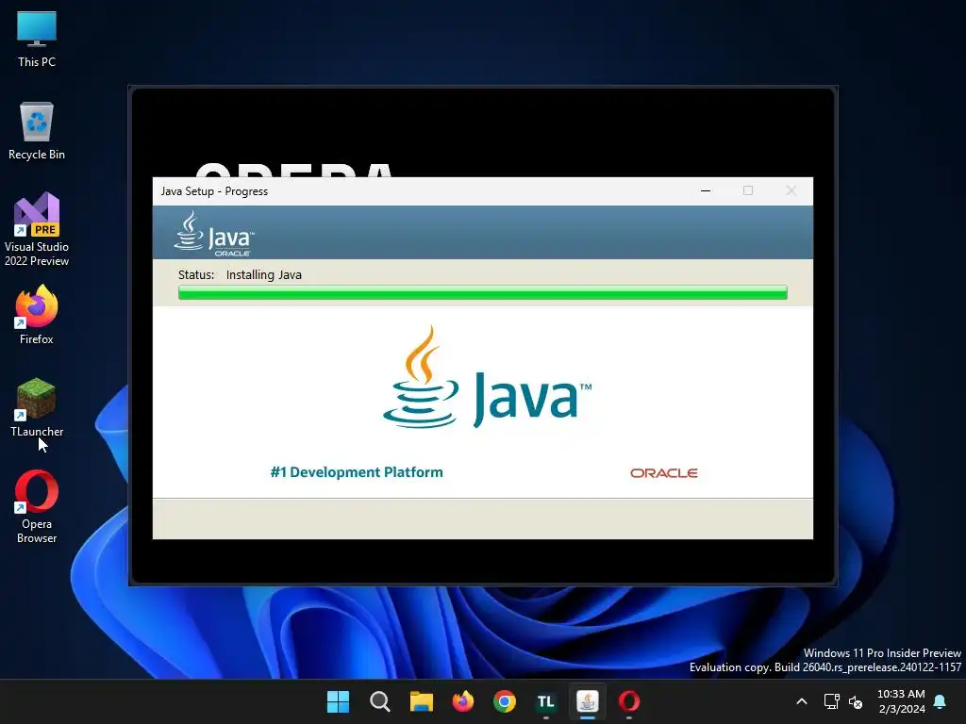The height and width of the screenshot is (724, 966).
Task: Switch to TLauncher in the taskbar
Action: click(546, 701)
